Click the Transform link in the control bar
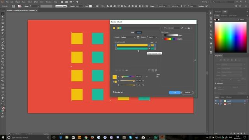The image size is (249, 140). (201, 6)
